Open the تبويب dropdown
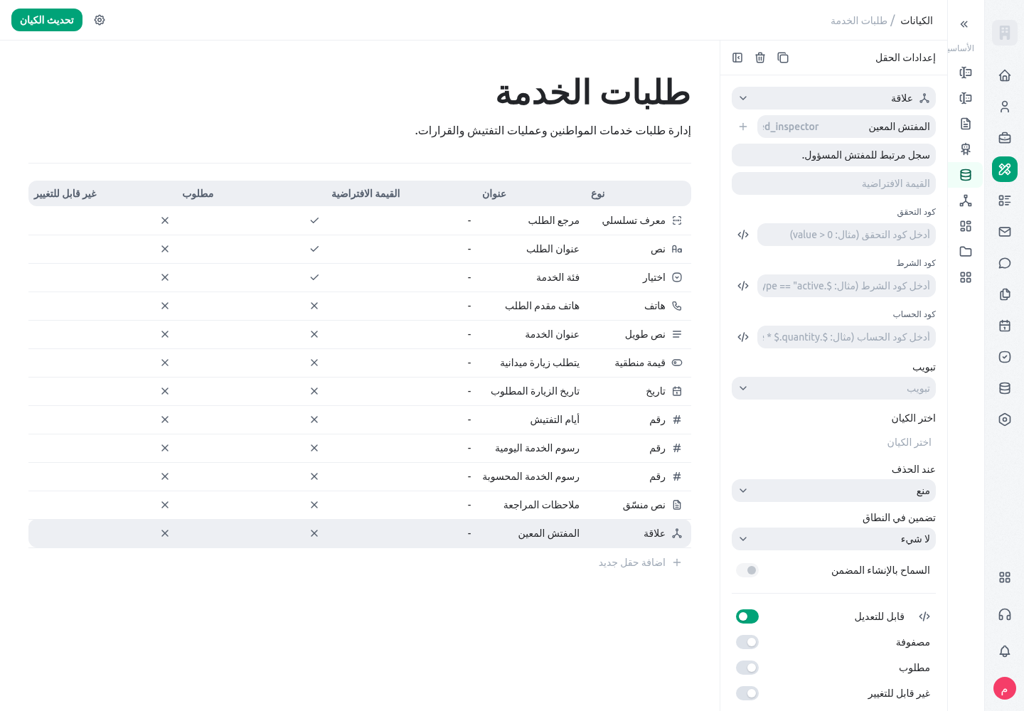This screenshot has height=711, width=1024. 833,388
